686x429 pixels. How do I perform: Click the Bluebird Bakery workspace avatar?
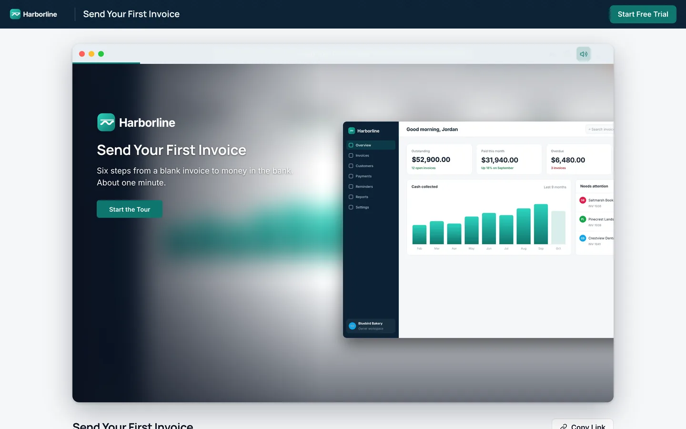pyautogui.click(x=353, y=326)
